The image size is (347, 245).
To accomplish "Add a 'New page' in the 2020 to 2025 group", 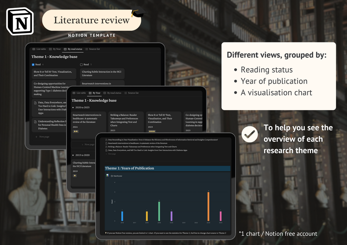I will coord(88,145).
